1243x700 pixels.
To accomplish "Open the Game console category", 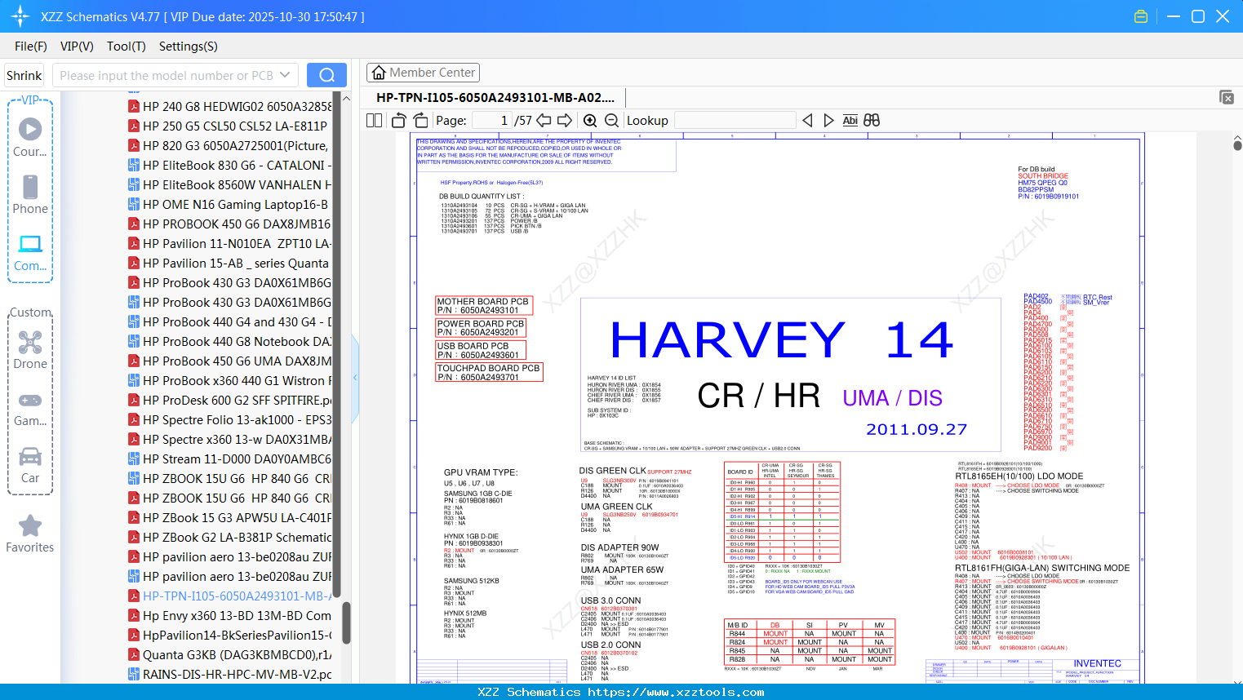I will click(x=30, y=400).
